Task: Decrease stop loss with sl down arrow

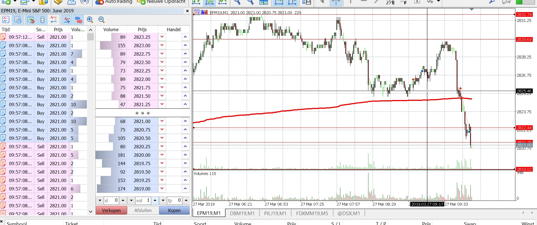Action: coord(100,201)
